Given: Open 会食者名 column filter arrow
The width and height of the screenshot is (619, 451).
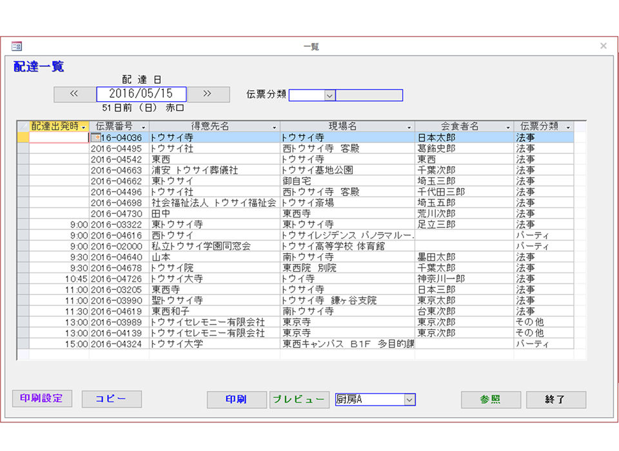Looking at the screenshot, I should pos(508,127).
